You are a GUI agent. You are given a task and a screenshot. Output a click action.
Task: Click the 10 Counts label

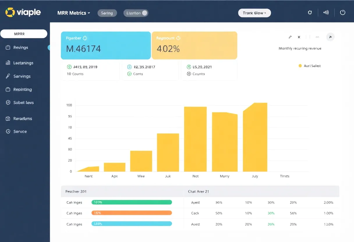[x=75, y=74]
